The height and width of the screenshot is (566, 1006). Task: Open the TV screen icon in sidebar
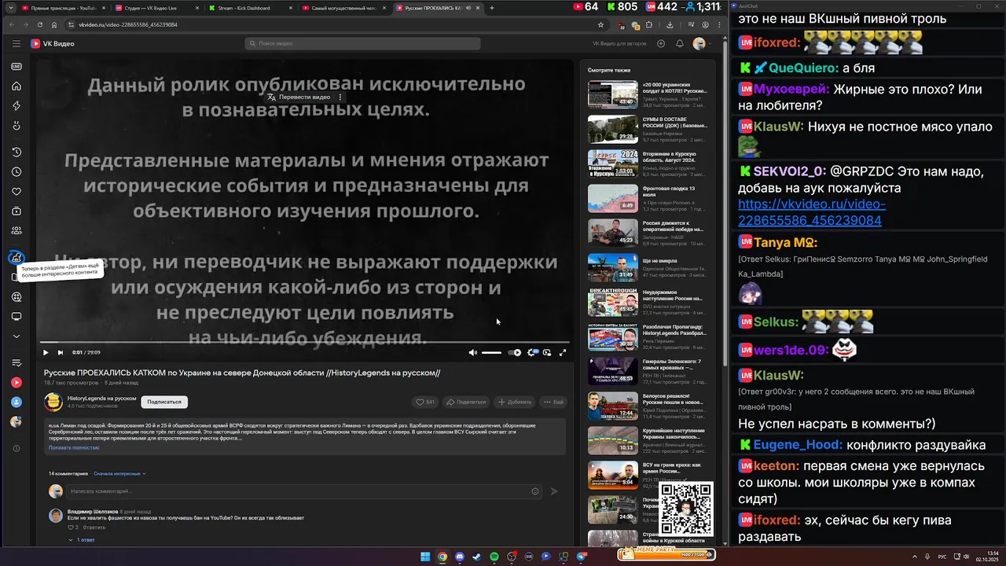pos(17,317)
